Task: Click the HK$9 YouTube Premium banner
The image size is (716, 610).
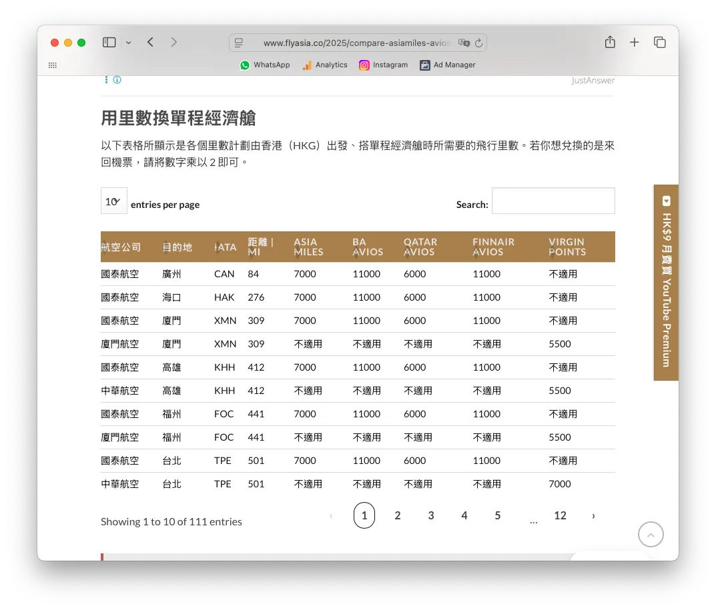Action: coord(666,283)
